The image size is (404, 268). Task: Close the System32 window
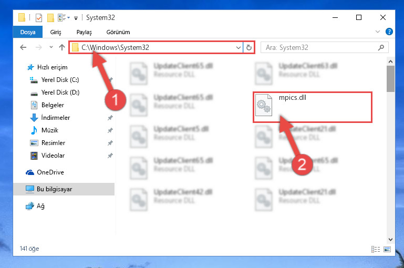tap(383, 17)
